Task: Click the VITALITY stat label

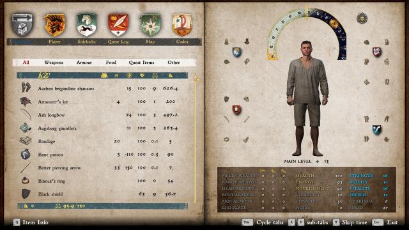Action: (360, 188)
